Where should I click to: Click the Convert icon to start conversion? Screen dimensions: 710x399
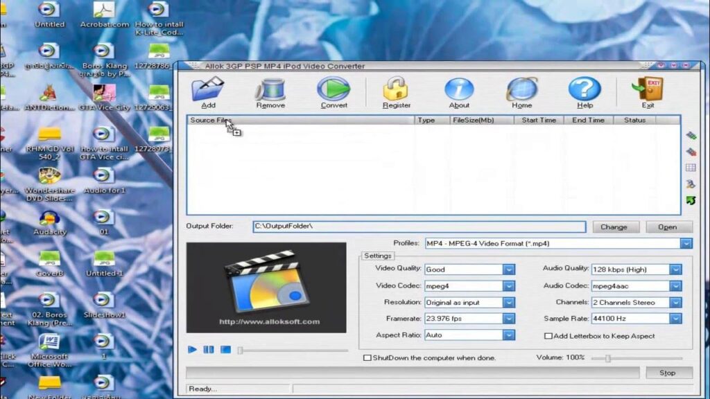pos(333,89)
